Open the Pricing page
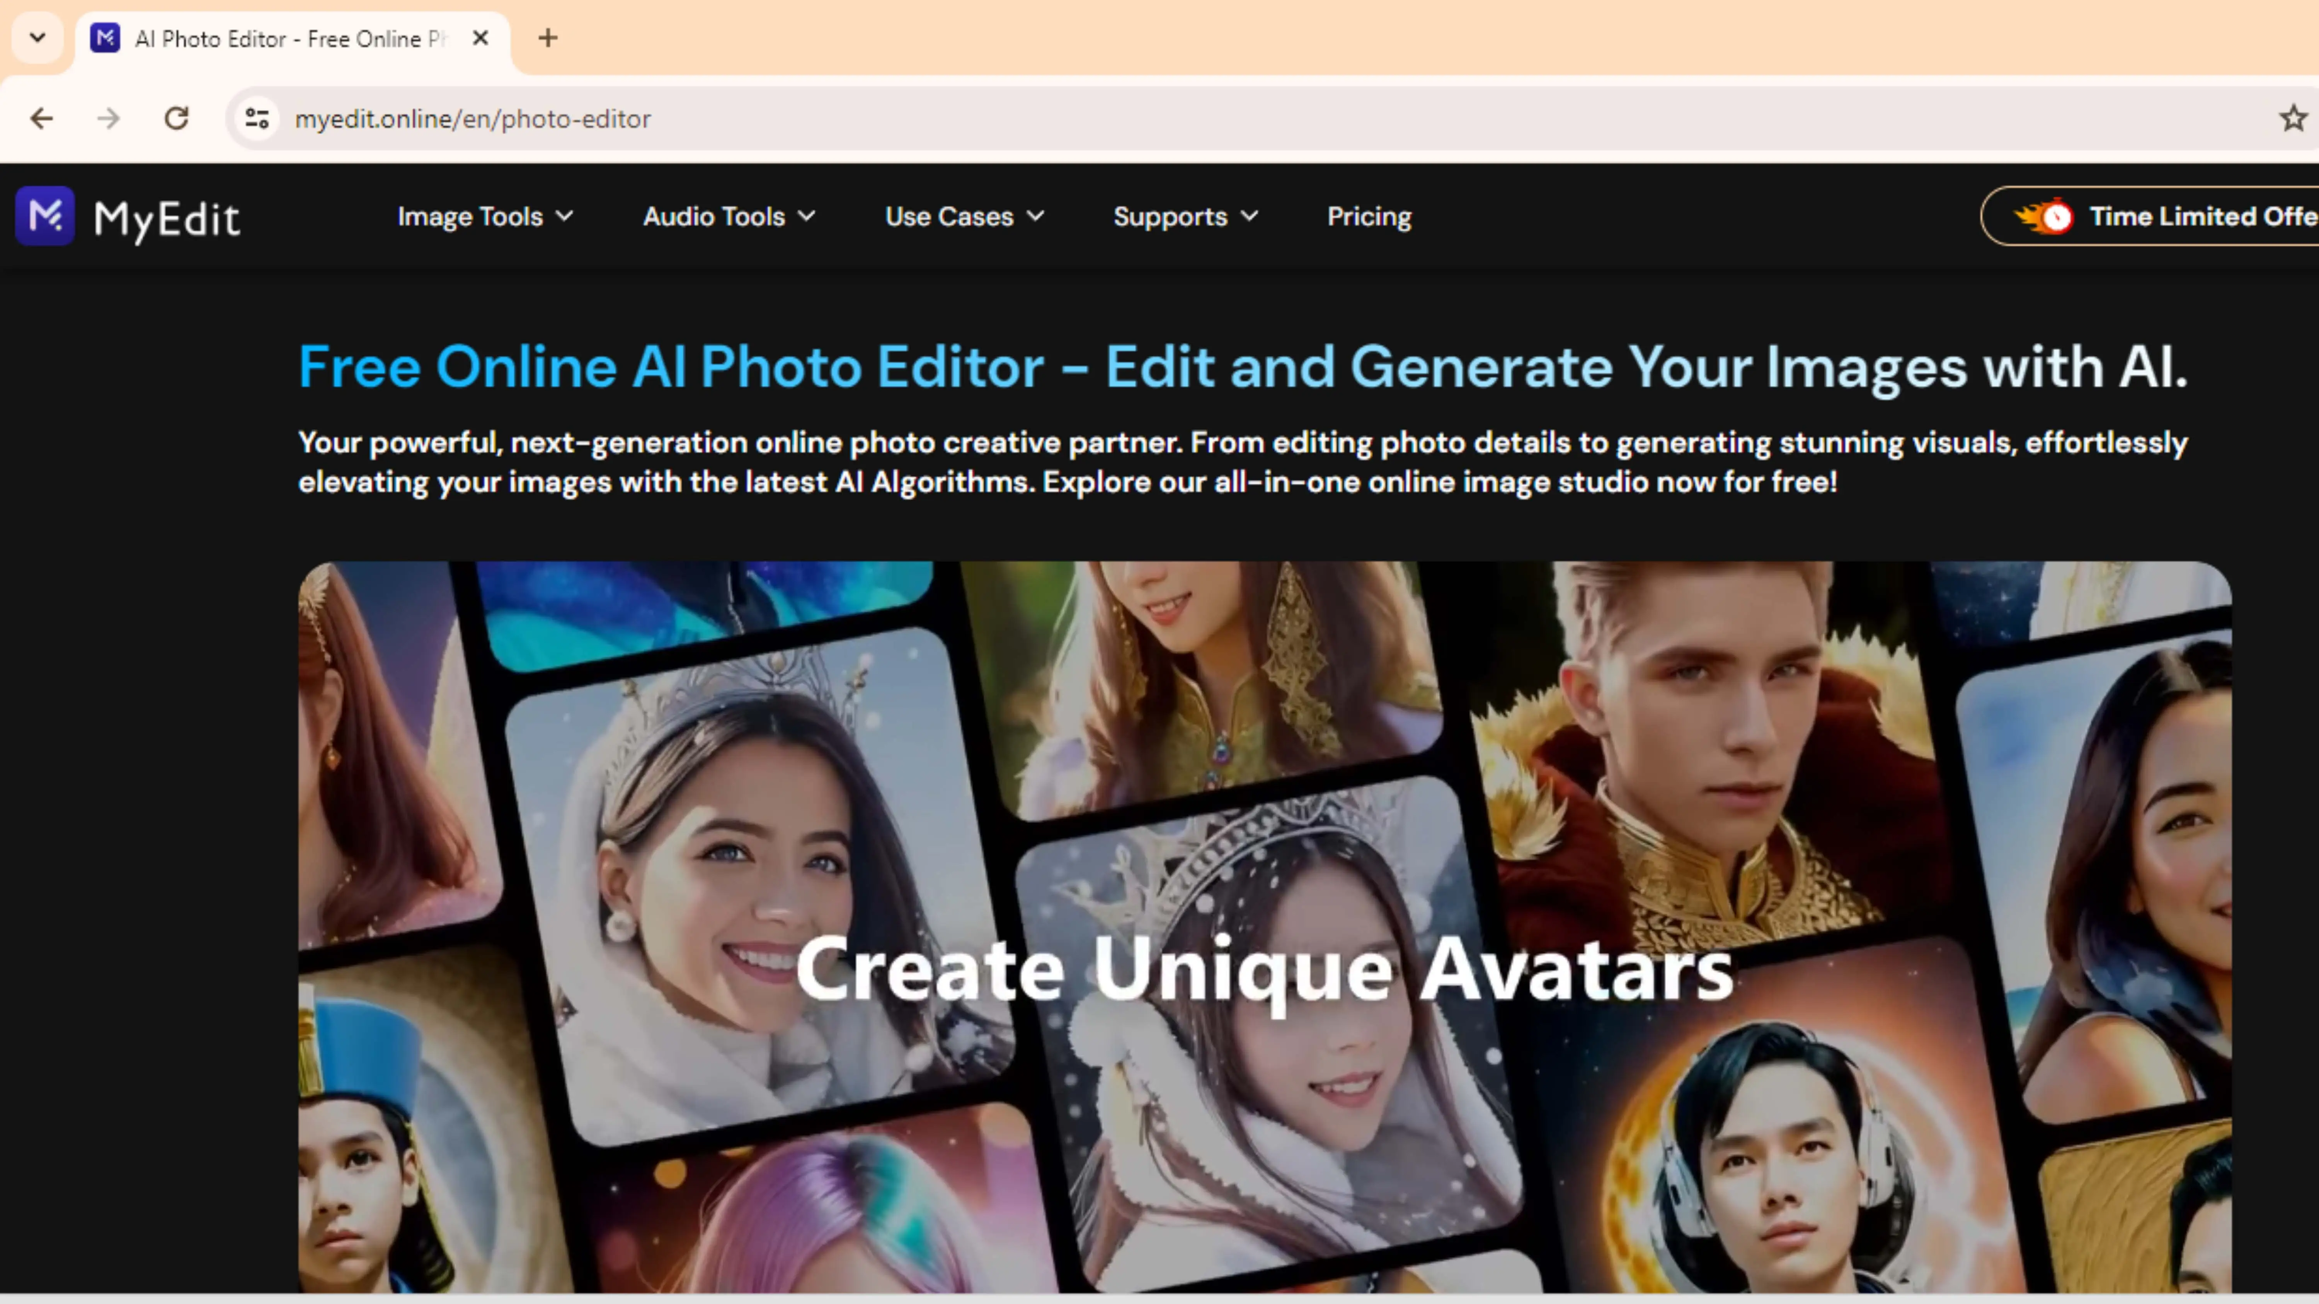Screen dimensions: 2319x1304 click(1369, 217)
